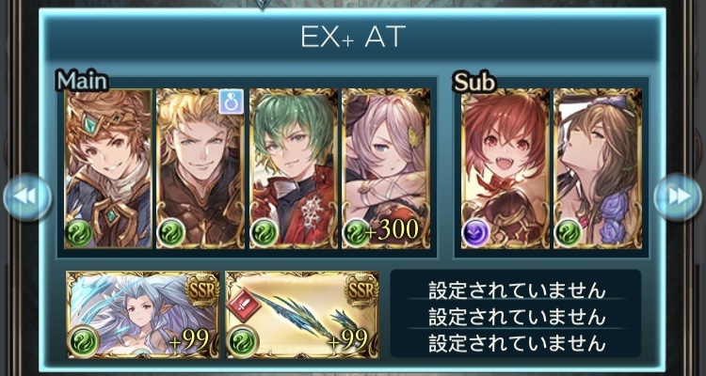706x376 pixels.
Task: Select the brown-haired main character portrait
Action: coord(108,168)
